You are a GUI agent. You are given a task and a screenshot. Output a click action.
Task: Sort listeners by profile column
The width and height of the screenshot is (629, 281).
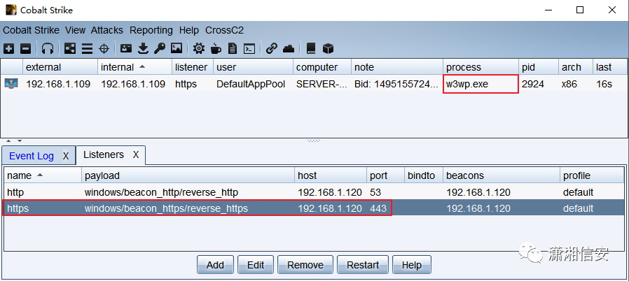[592, 175]
